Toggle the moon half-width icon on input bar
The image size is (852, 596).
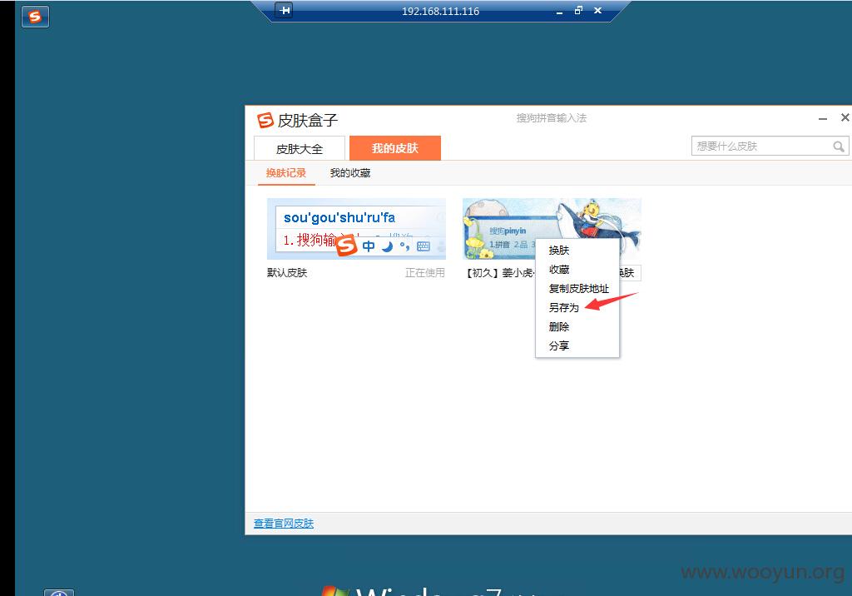pyautogui.click(x=387, y=246)
